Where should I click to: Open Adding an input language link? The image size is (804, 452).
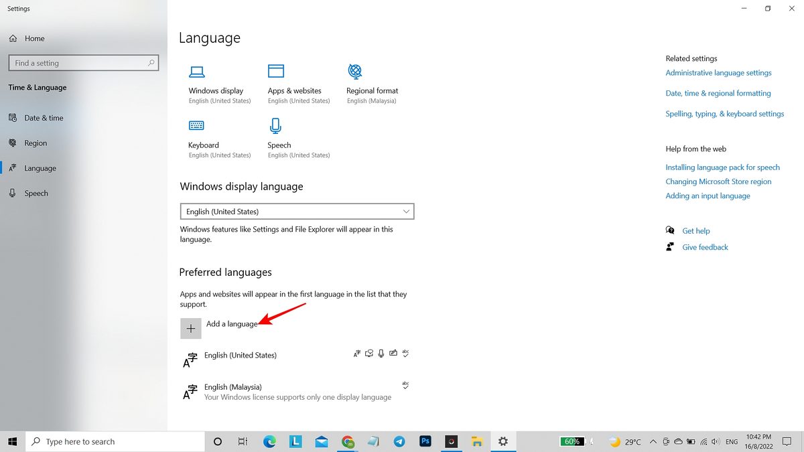(x=708, y=196)
